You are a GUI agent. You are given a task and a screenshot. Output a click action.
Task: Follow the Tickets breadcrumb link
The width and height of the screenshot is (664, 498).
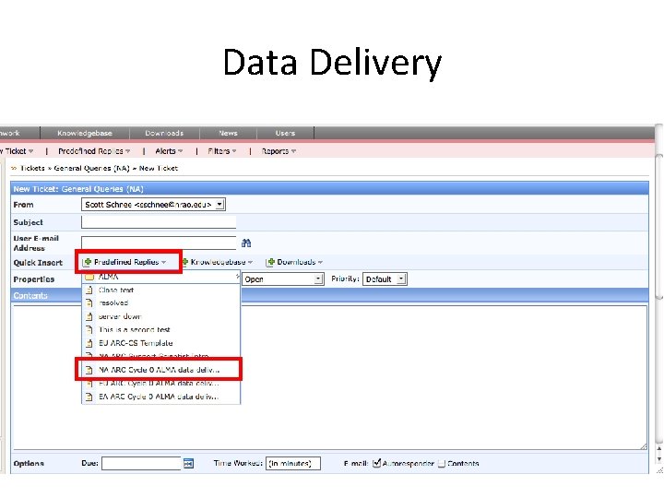(x=32, y=168)
